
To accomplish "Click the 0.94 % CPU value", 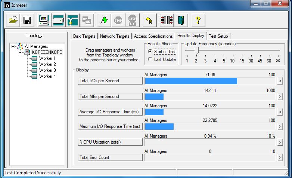I will 210,136.
